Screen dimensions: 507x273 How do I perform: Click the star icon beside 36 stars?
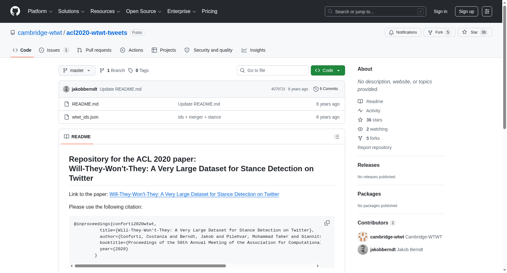pos(360,120)
